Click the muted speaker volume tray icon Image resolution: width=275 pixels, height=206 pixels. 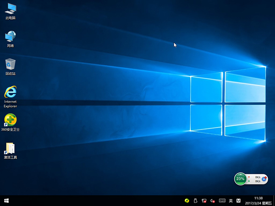coord(213,201)
